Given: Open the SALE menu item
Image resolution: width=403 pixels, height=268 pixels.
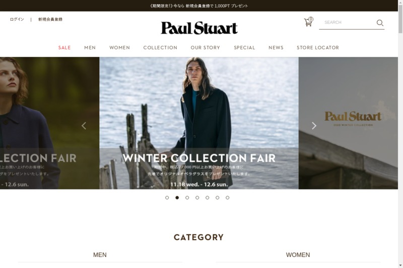Looking at the screenshot, I should click(64, 48).
